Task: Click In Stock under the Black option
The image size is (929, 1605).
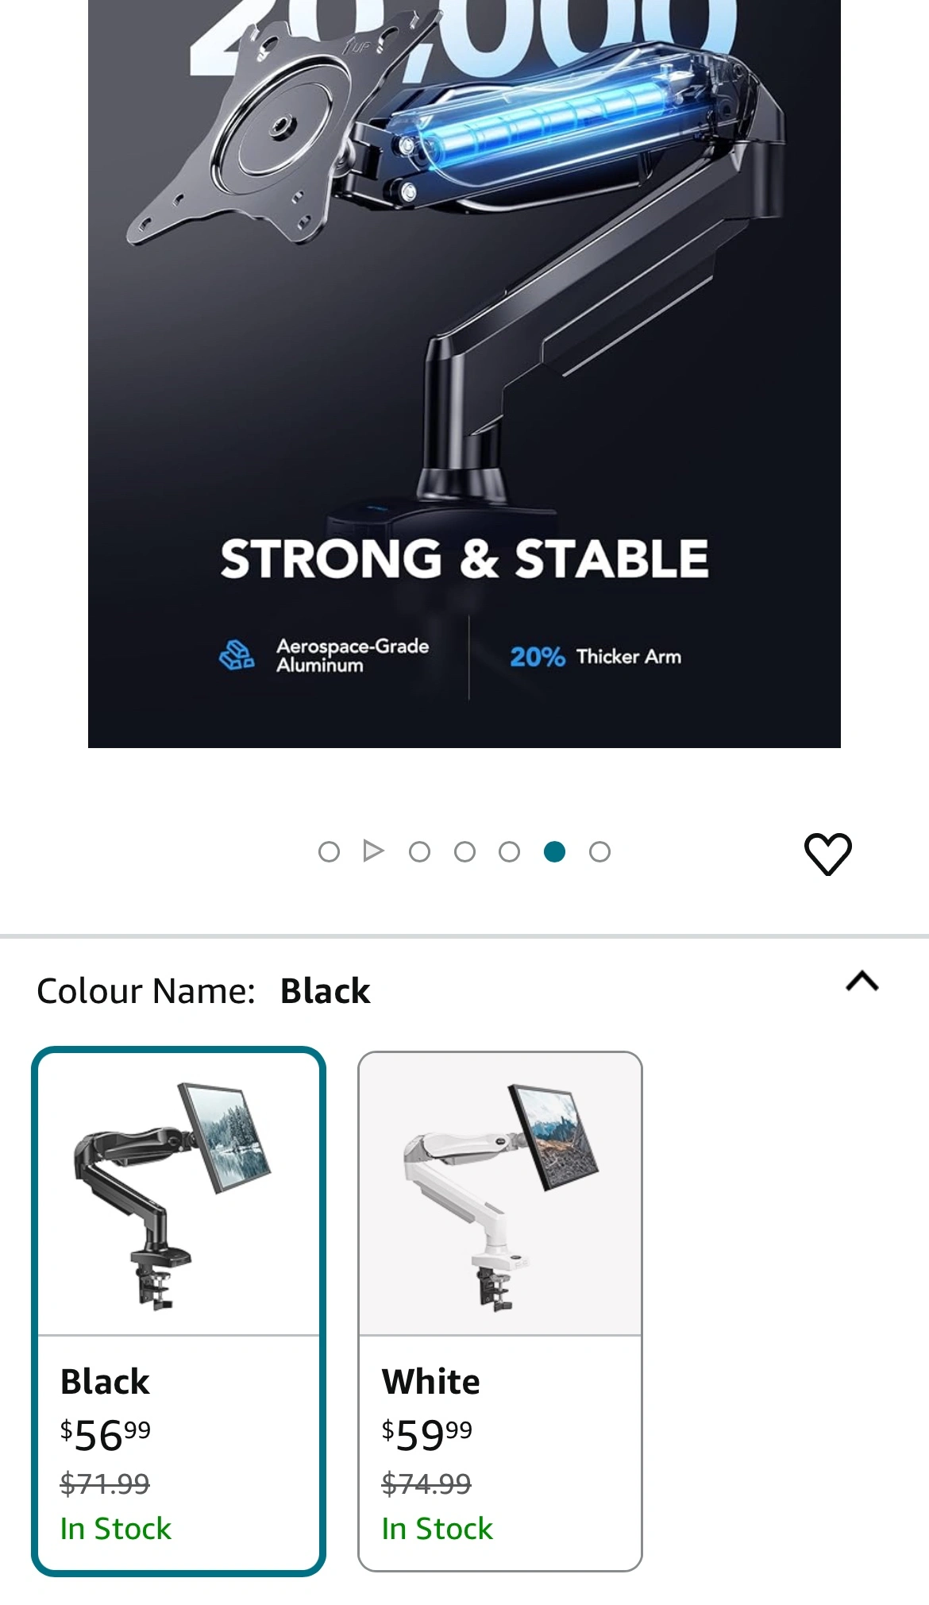Action: [116, 1529]
